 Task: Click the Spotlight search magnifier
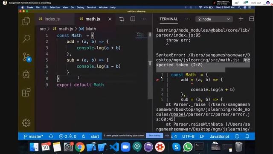(239, 8)
